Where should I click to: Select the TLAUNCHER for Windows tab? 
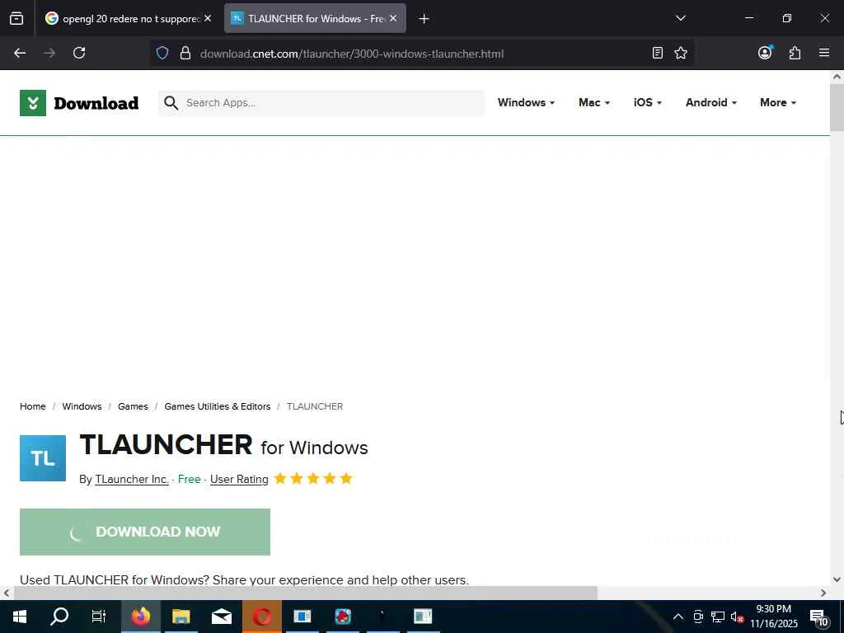(x=315, y=18)
